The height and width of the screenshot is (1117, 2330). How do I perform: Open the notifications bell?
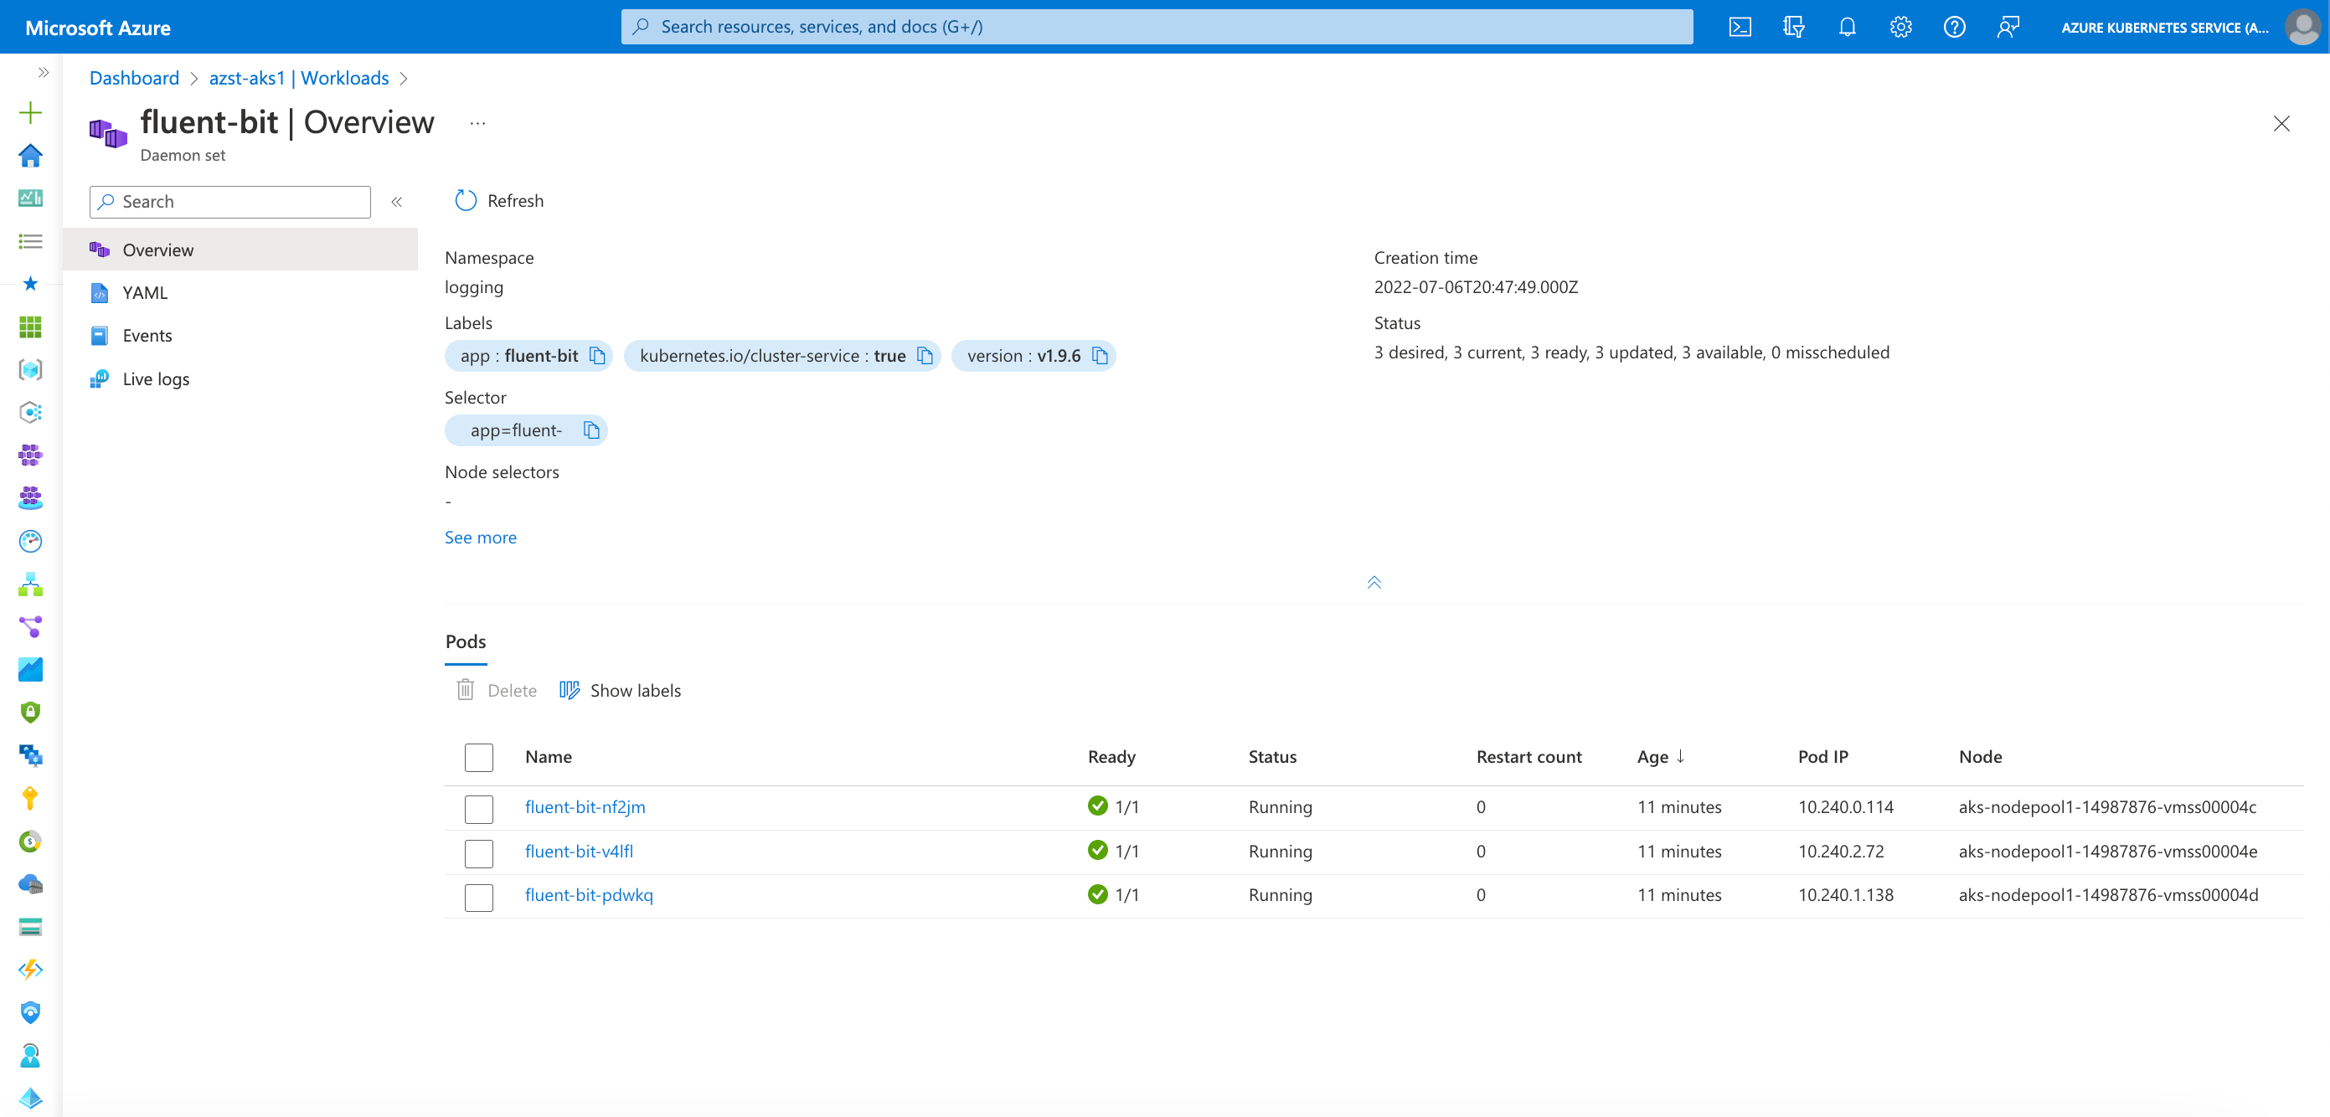(x=1846, y=26)
